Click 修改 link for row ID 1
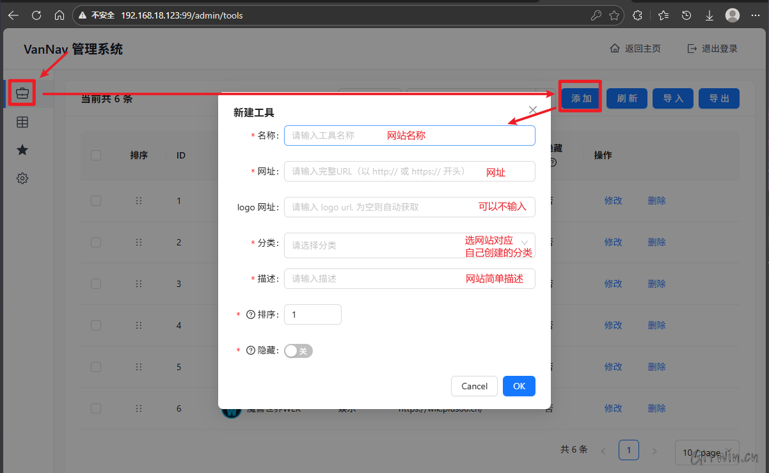 613,201
